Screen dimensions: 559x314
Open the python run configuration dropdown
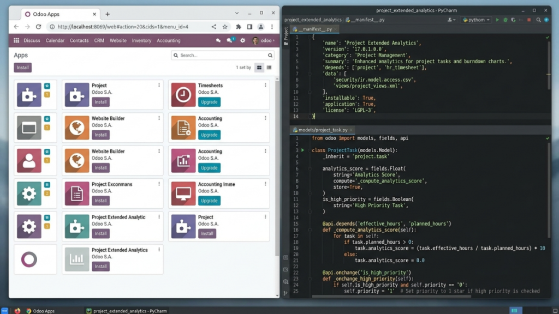coord(476,20)
